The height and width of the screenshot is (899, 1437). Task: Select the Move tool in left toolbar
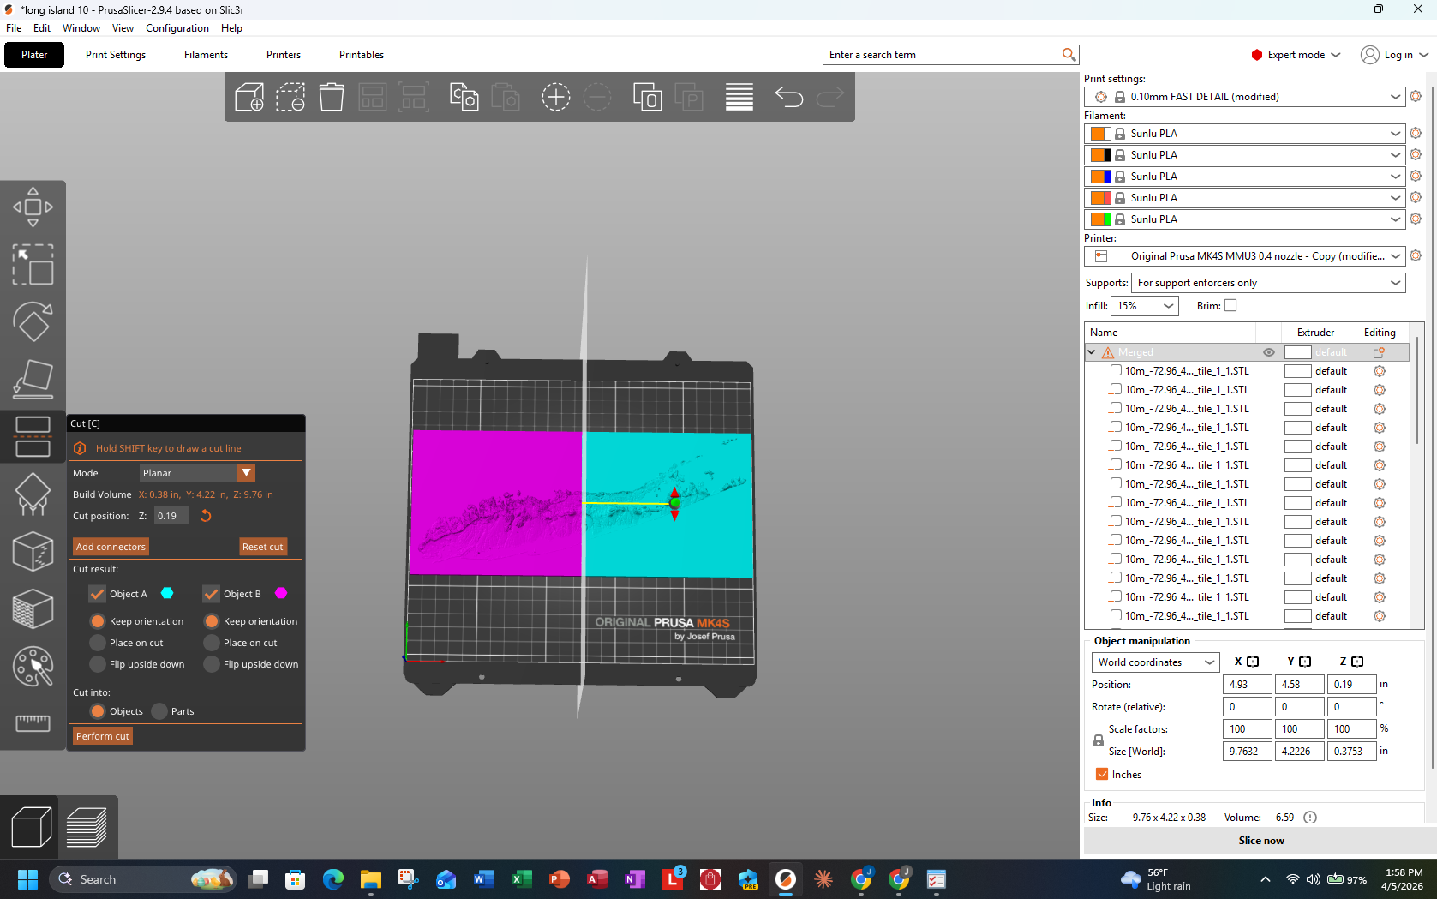(x=33, y=207)
